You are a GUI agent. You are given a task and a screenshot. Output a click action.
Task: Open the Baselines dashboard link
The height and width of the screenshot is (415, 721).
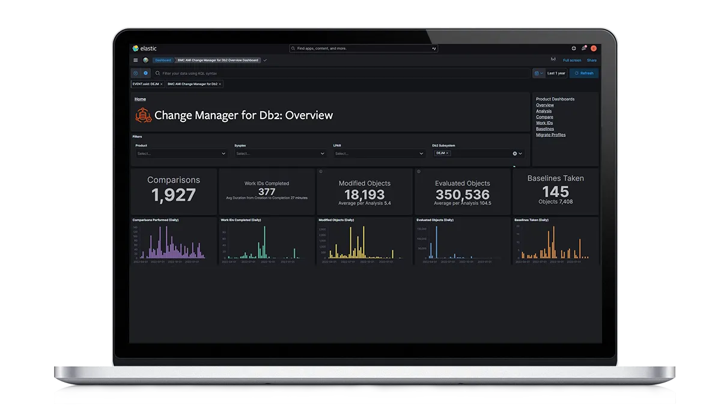pyautogui.click(x=545, y=129)
